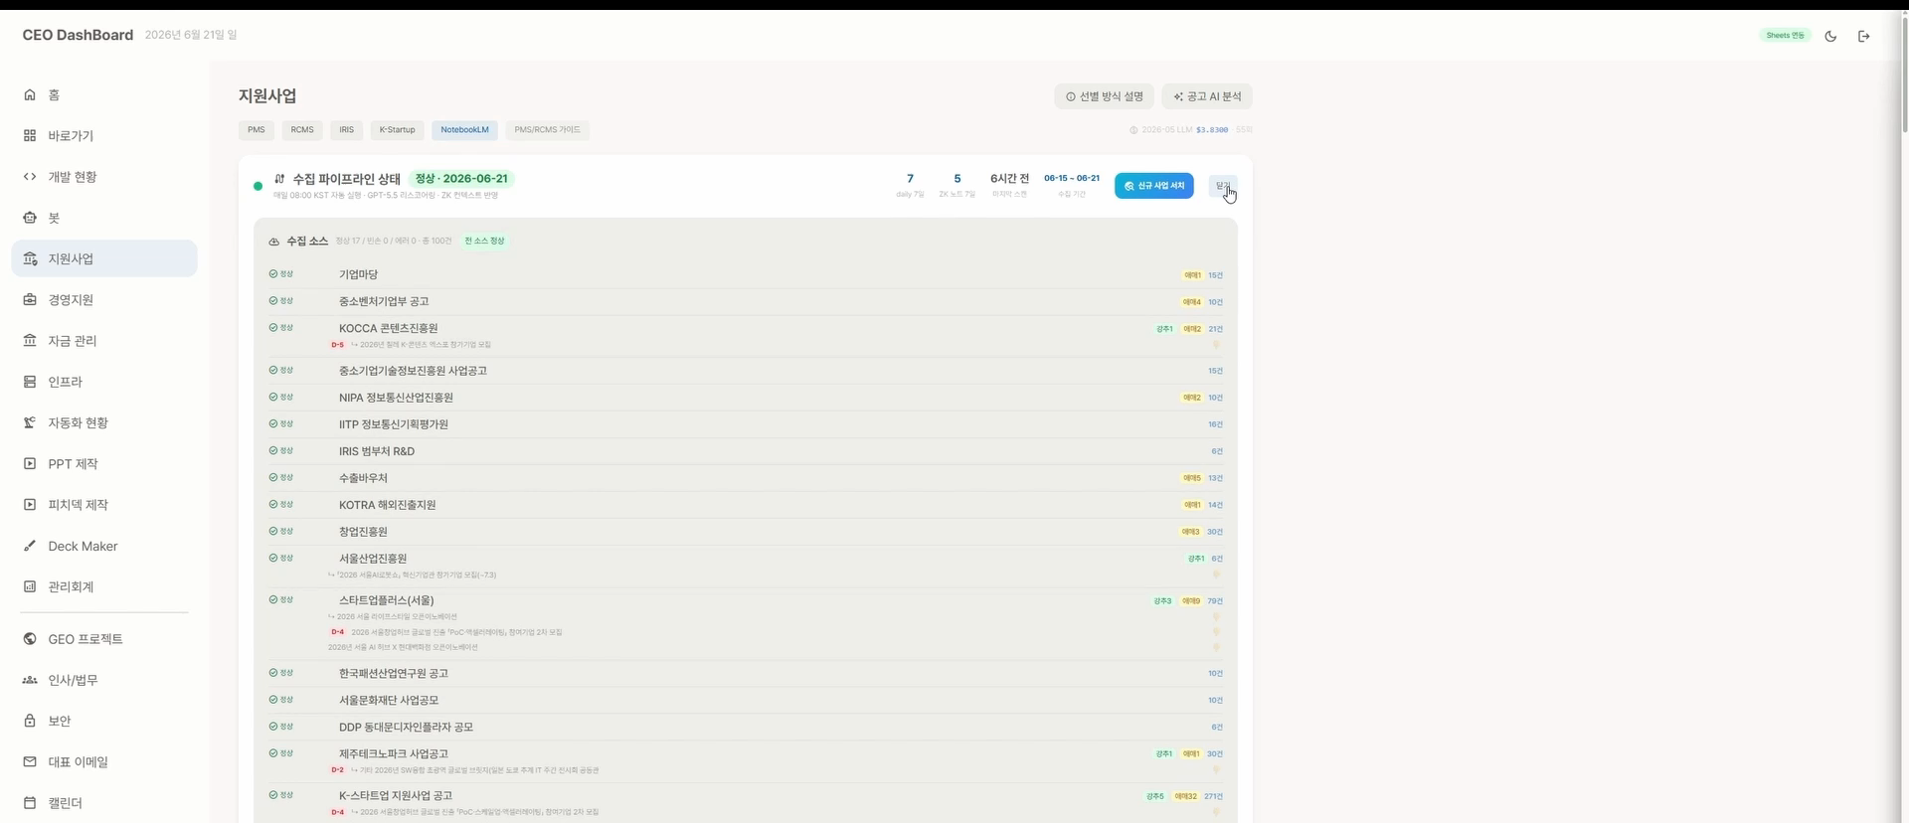
Task: Switch to the K-Startup tab
Action: 397,130
